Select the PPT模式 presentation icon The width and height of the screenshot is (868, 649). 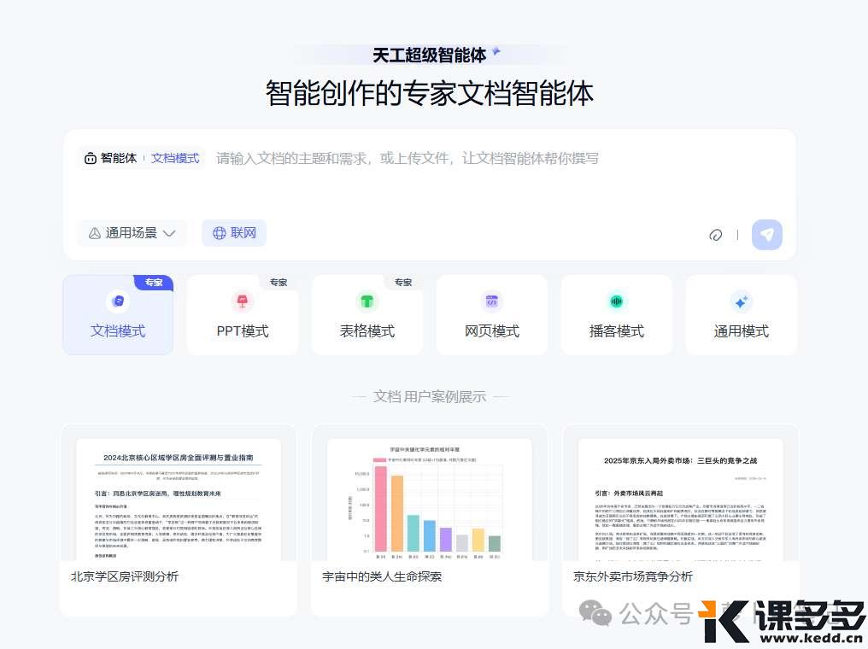(x=243, y=301)
